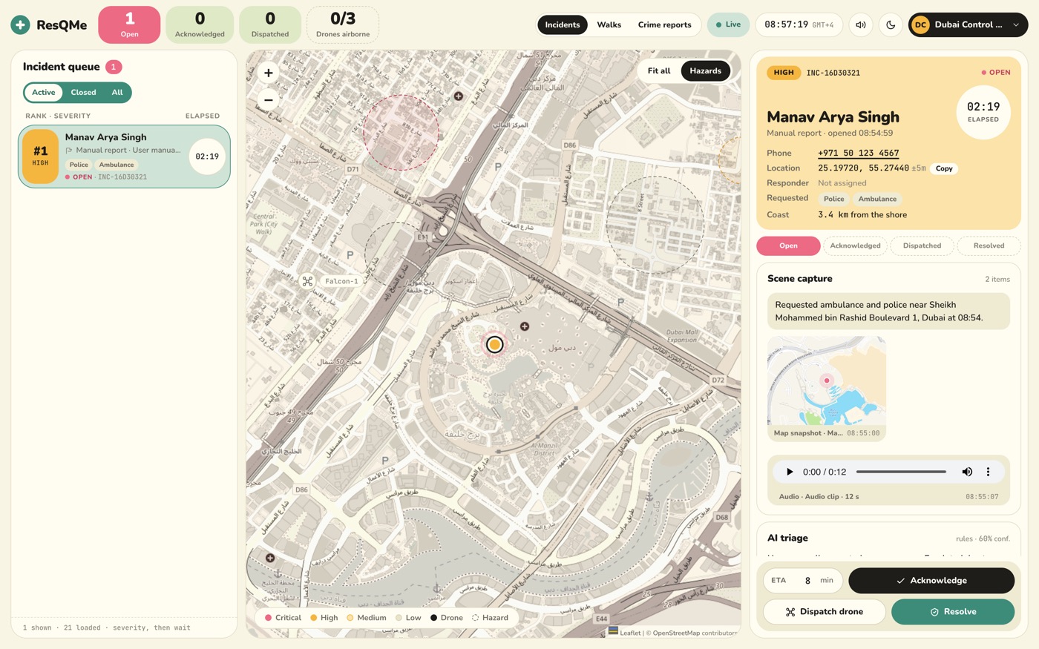This screenshot has height=649, width=1039.
Task: Seek on the audio progress slider
Action: pos(901,472)
